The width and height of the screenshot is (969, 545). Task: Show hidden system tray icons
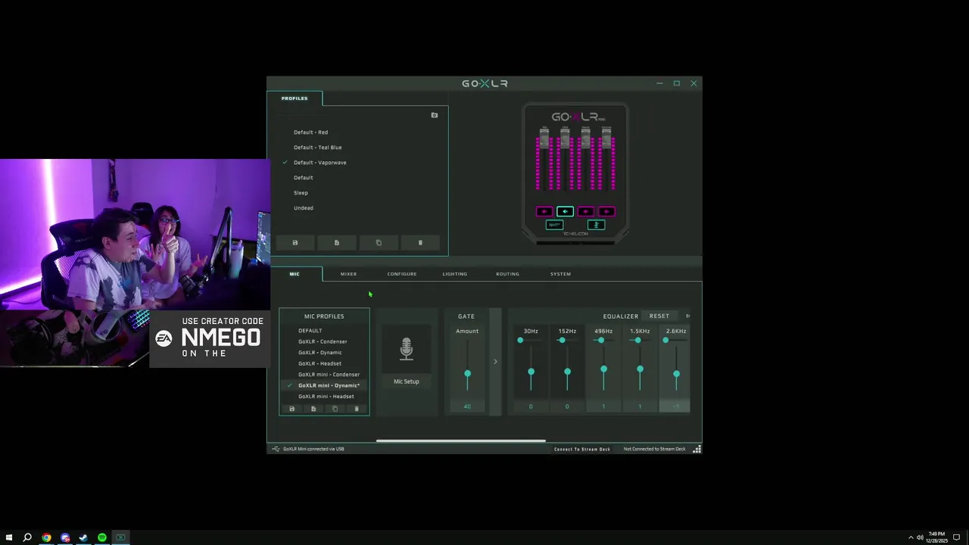pos(911,537)
